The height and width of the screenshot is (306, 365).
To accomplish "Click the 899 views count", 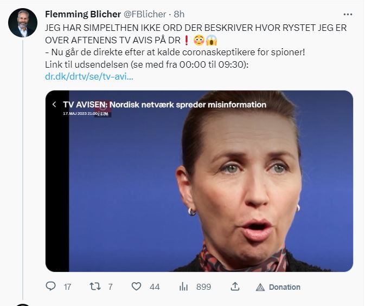I will pyautogui.click(x=203, y=287).
